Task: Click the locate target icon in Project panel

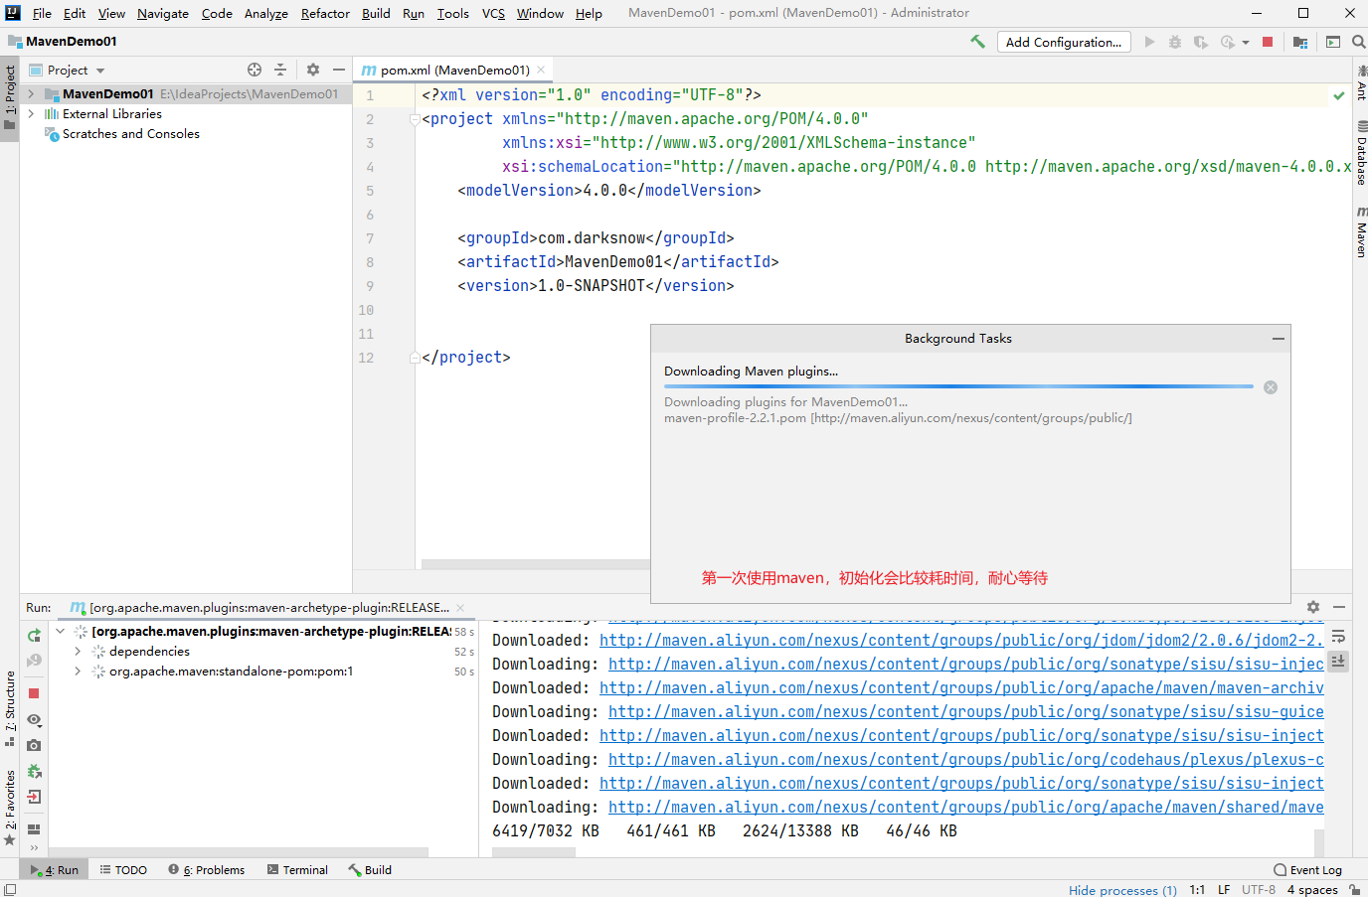Action: (x=255, y=70)
